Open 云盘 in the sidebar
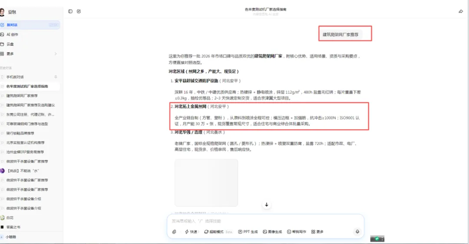The image size is (469, 244). coord(10,44)
